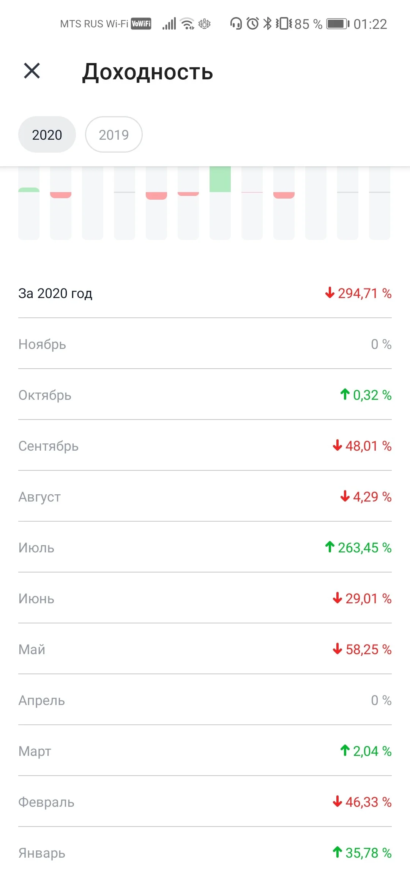Click the red down arrow beside 46,33 %
The image size is (410, 877).
(x=337, y=801)
